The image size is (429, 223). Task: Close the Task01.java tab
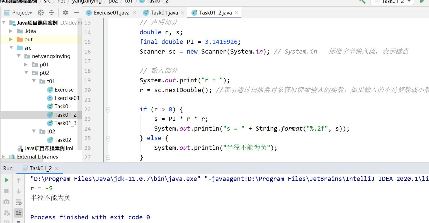[x=183, y=13]
